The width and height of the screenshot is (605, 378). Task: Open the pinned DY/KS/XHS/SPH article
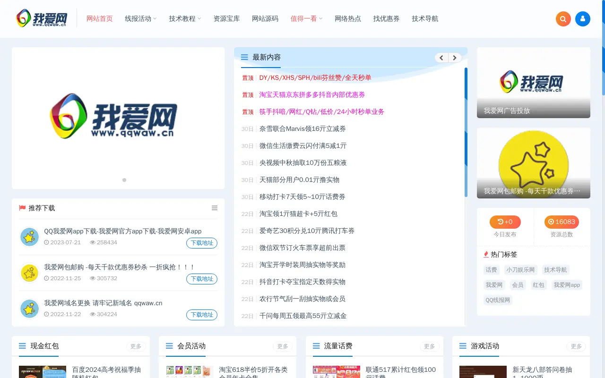[315, 77]
